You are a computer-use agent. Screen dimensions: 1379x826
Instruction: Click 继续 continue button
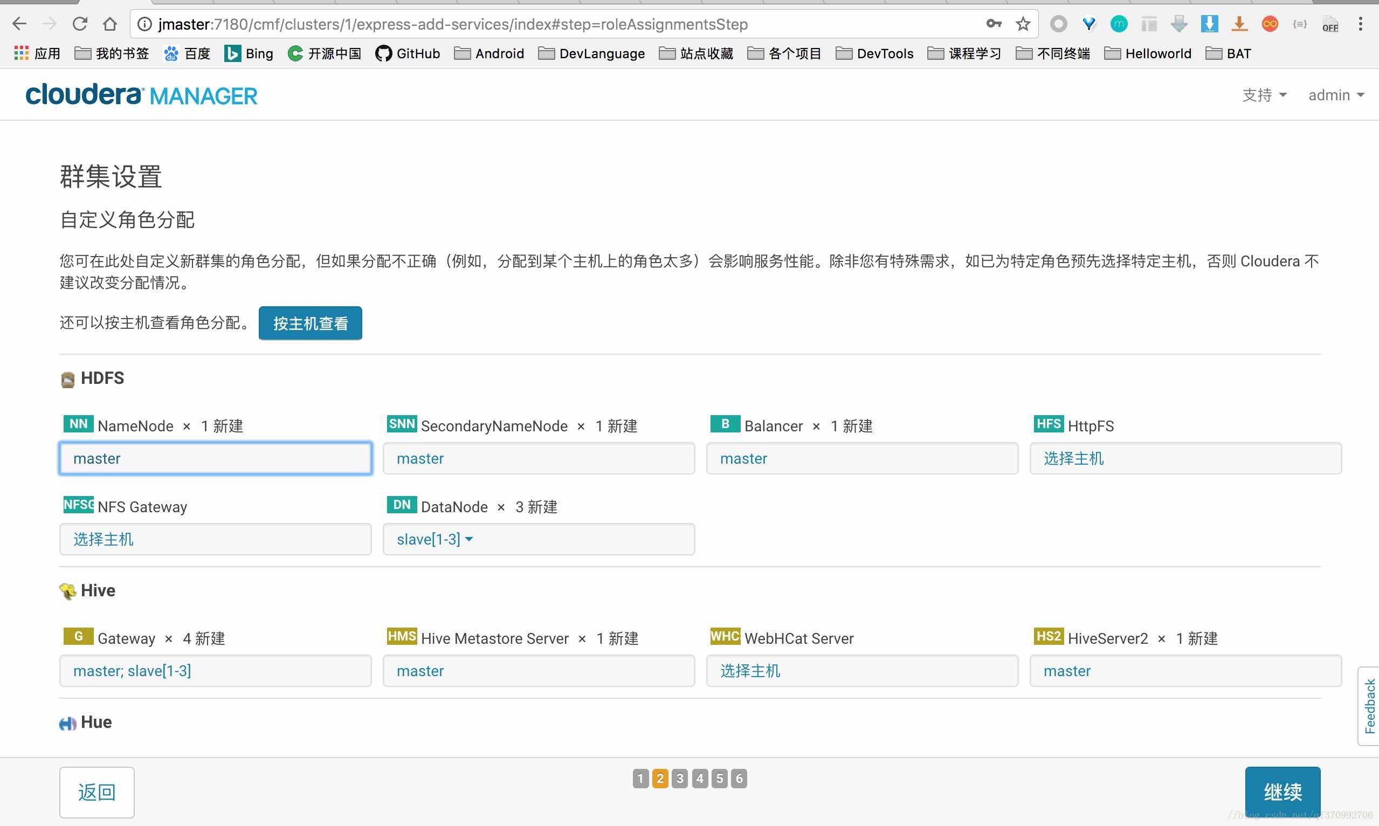[x=1283, y=792]
